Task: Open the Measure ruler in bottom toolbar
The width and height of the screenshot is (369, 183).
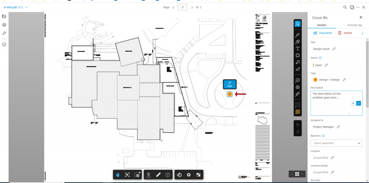Action: click(x=158, y=175)
